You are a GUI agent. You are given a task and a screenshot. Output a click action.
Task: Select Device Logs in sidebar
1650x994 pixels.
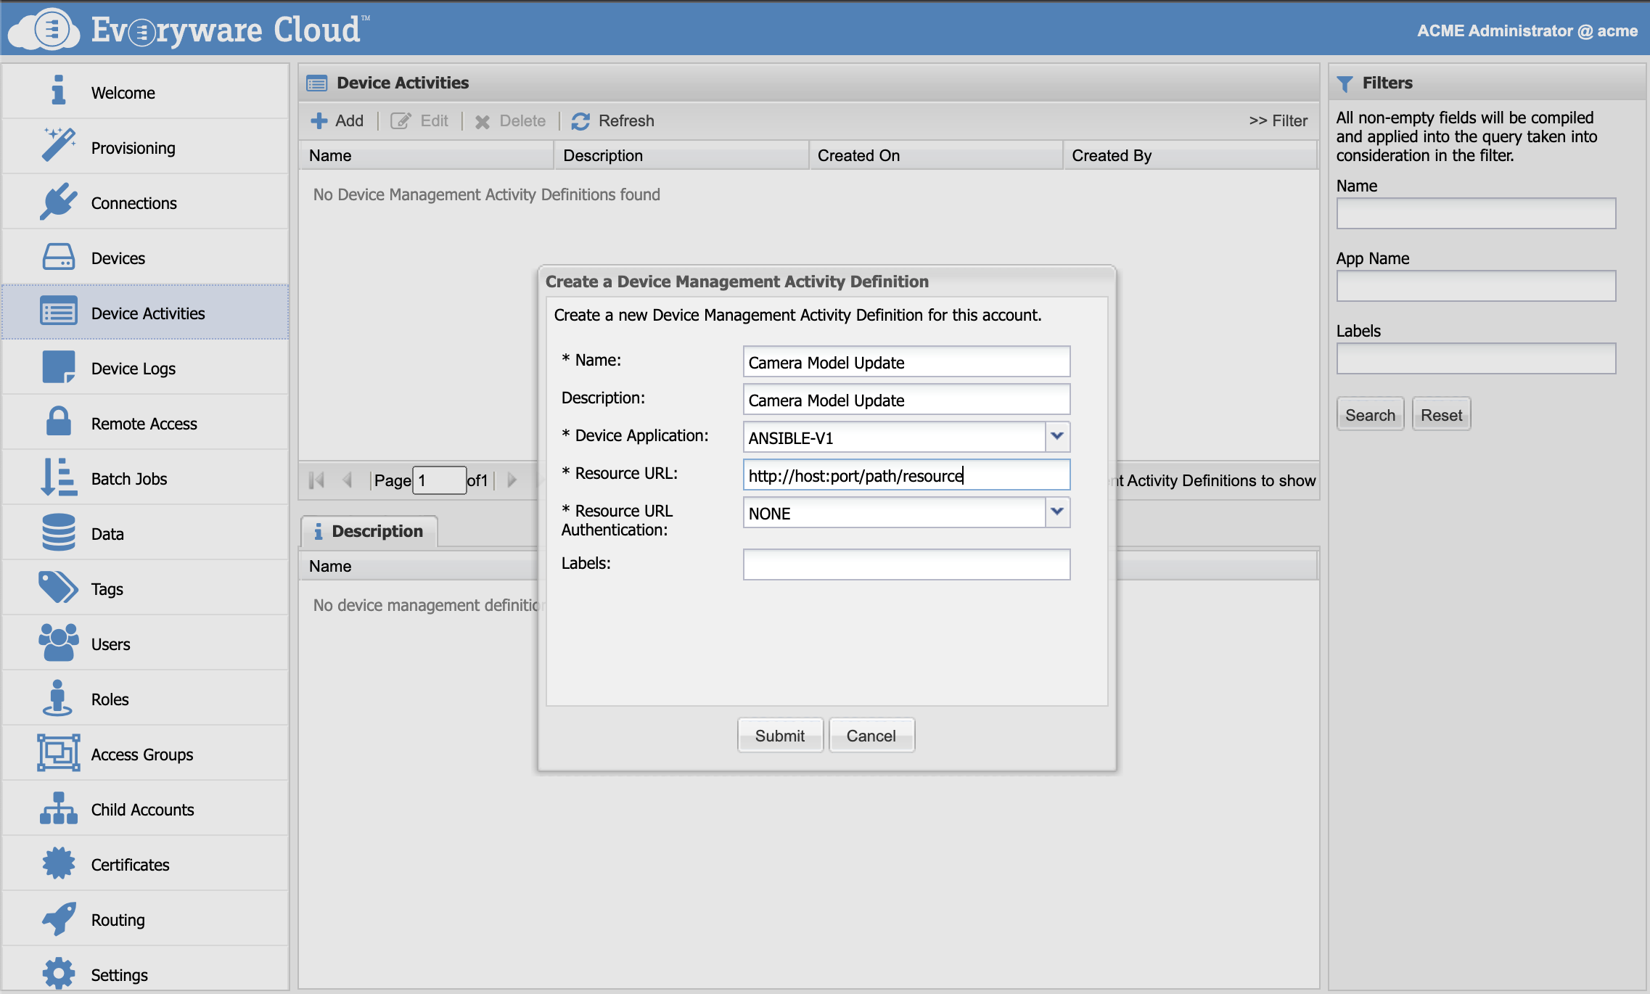134,369
